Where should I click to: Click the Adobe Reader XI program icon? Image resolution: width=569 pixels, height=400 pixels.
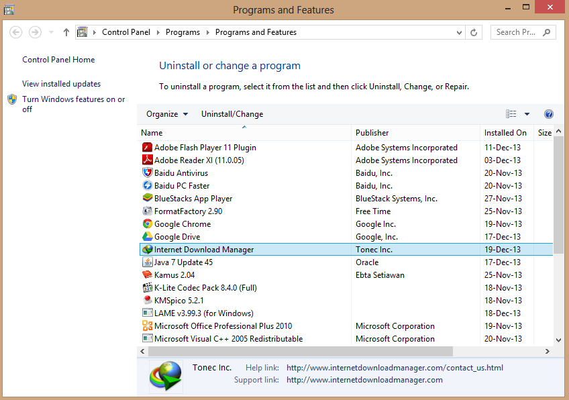(x=147, y=160)
